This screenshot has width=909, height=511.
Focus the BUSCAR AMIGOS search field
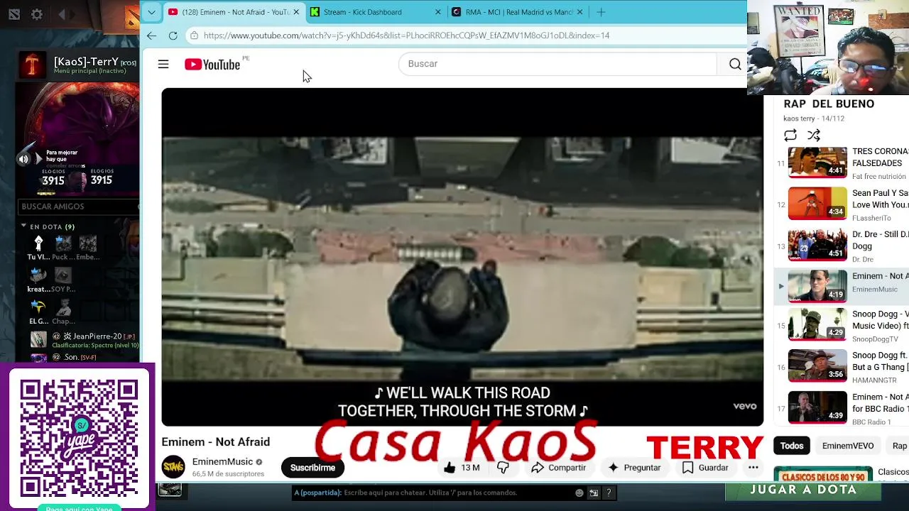78,207
